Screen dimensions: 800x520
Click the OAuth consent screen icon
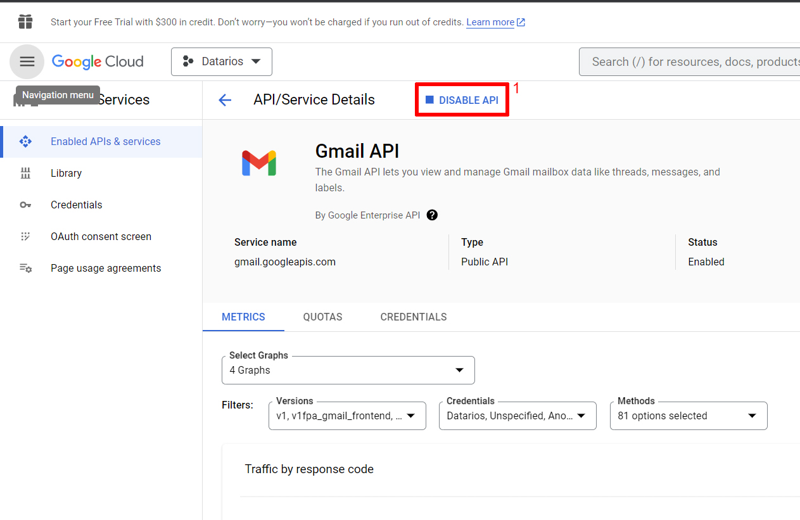point(25,236)
